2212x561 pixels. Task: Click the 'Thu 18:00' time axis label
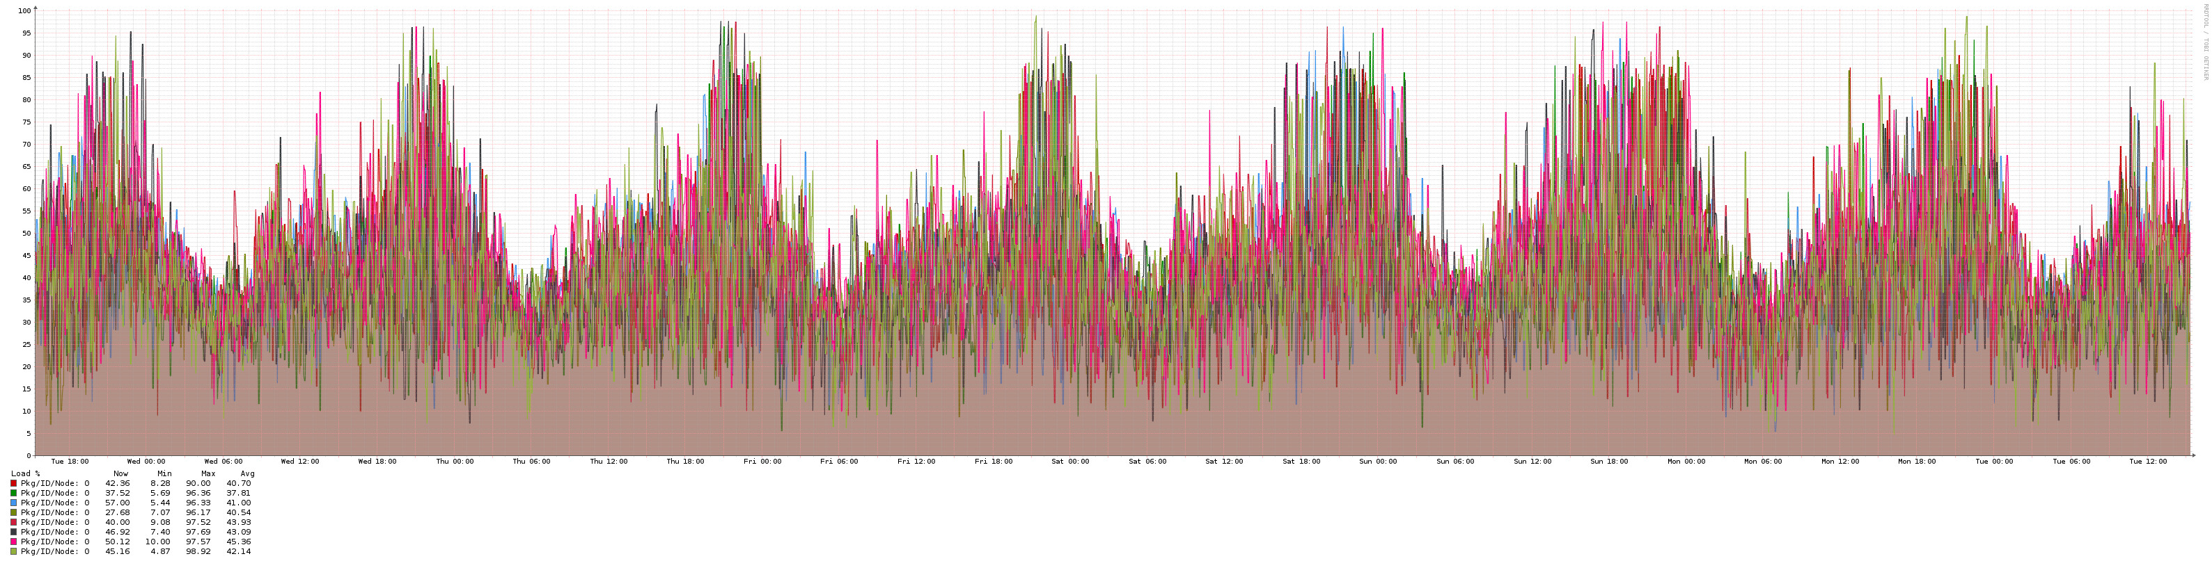tap(685, 462)
